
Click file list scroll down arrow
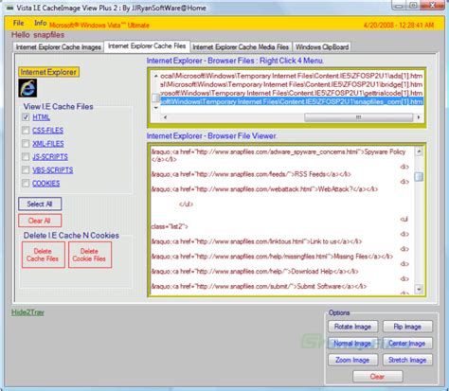[155, 108]
